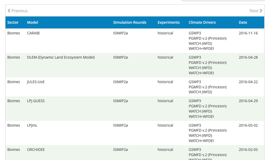The height and width of the screenshot is (160, 270).
Task: Click Biomes sector in LPJ-GUESS row
Action: 13,101
